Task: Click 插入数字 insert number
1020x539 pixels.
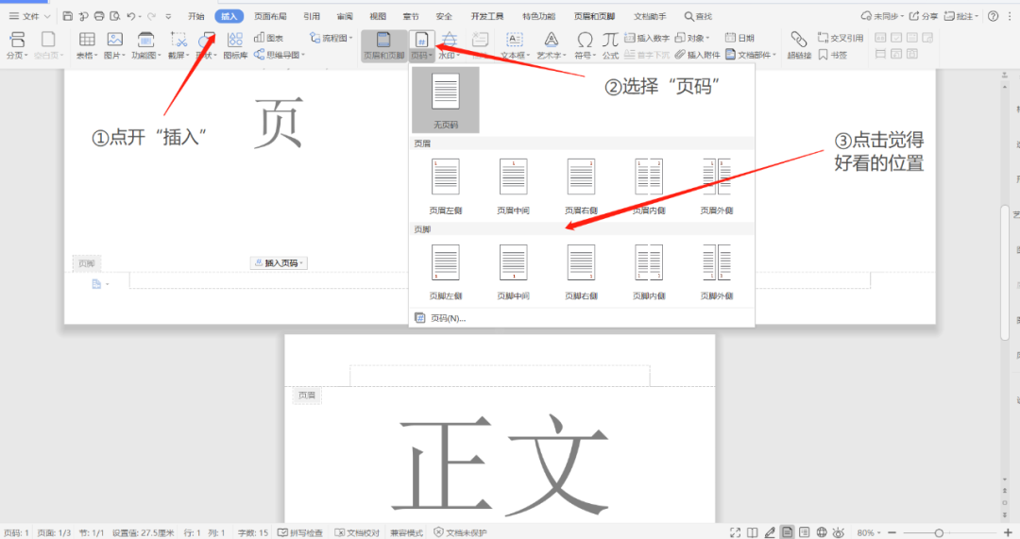Action: pos(647,38)
